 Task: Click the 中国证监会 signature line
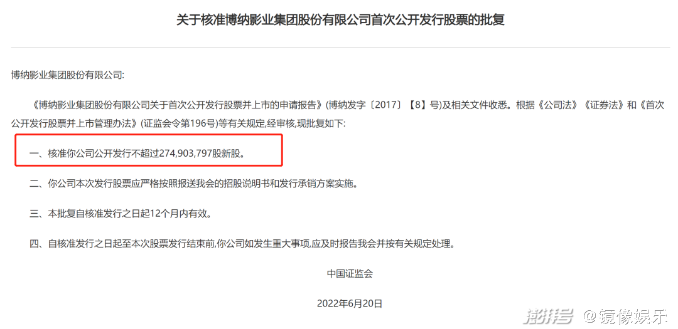click(x=350, y=274)
